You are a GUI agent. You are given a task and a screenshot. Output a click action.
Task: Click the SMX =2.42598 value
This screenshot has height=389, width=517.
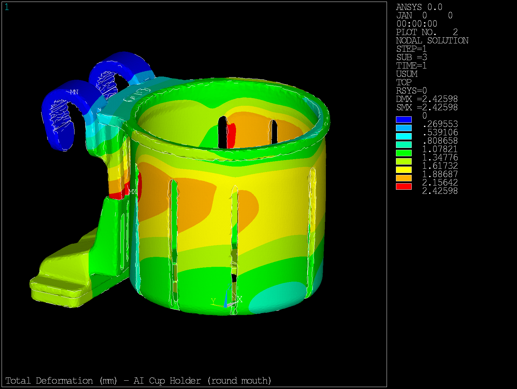tap(427, 107)
